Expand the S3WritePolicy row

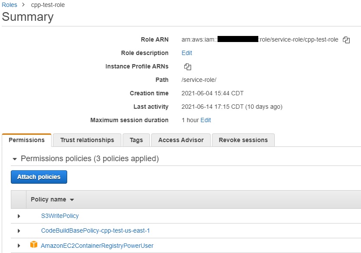click(x=19, y=216)
